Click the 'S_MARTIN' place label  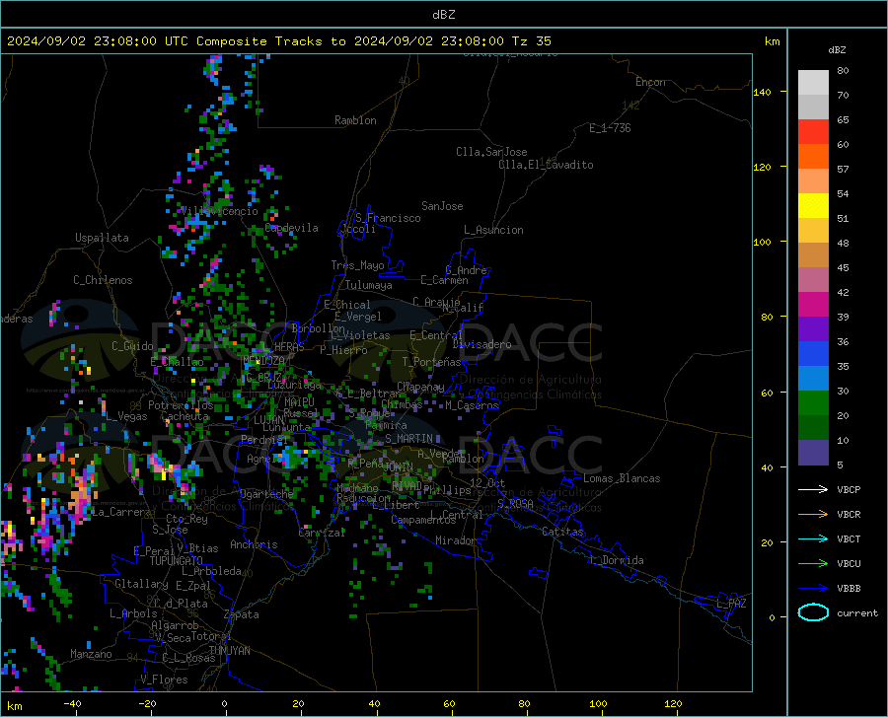(408, 439)
